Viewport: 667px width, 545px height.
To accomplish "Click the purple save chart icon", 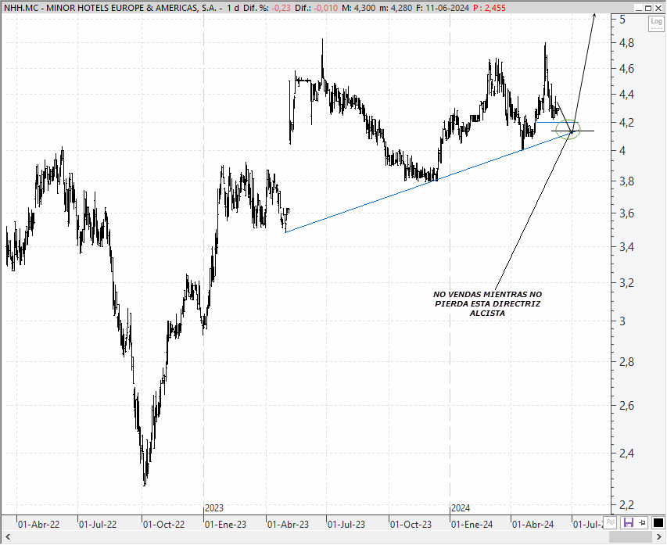I will pyautogui.click(x=629, y=523).
